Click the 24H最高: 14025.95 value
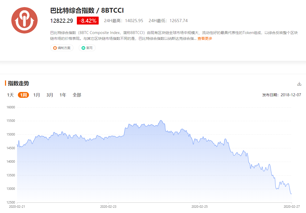This screenshot has height=213, width=306. point(124,21)
